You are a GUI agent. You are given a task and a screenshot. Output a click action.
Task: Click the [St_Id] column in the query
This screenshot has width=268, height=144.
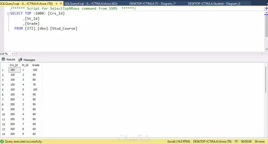pyautogui.click(x=32, y=18)
